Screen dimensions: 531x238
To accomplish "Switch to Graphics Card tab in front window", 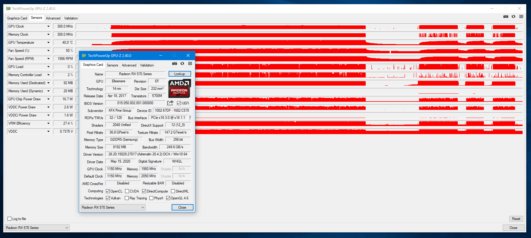I will [93, 65].
